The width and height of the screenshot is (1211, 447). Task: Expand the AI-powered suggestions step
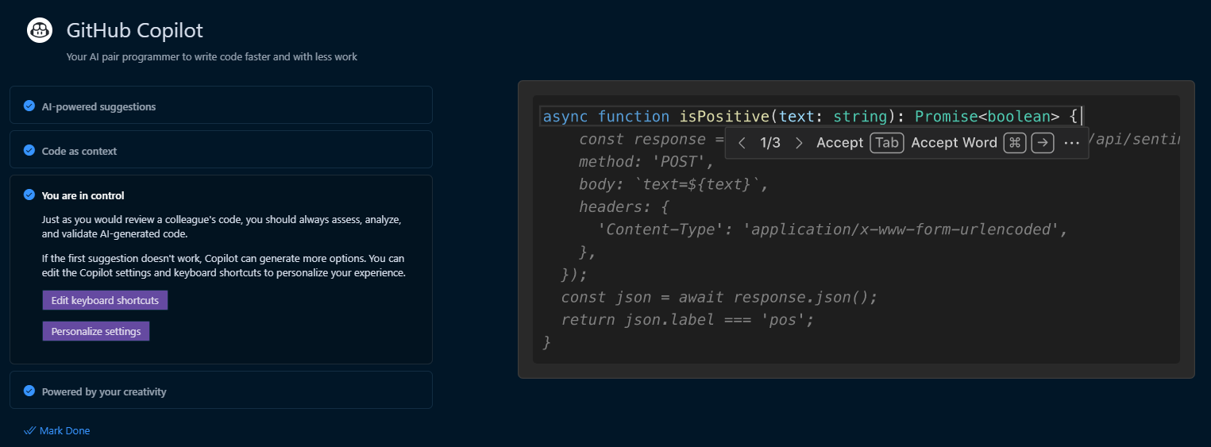tap(221, 105)
